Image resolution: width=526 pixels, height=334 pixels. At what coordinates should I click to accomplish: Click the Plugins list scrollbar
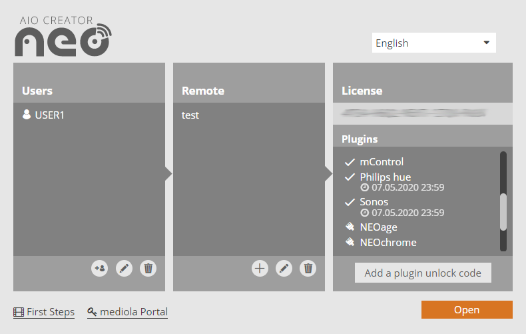pyautogui.click(x=503, y=211)
